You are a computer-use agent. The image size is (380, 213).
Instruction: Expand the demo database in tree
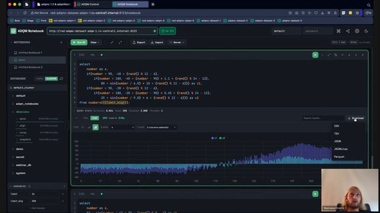[x=20, y=149]
